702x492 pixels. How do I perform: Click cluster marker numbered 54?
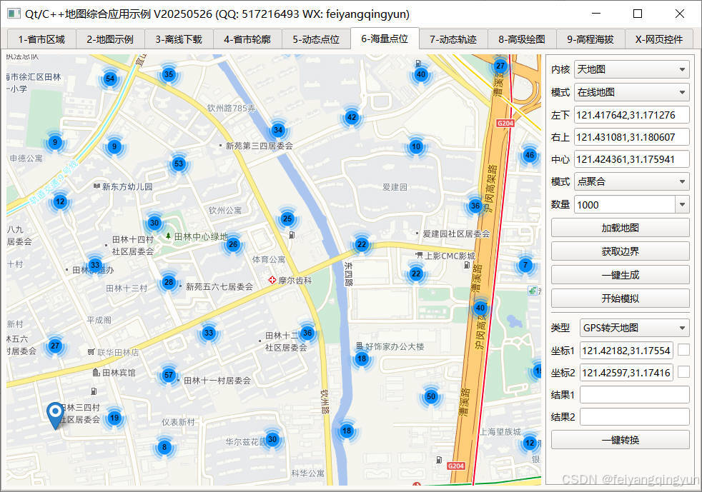coord(109,79)
